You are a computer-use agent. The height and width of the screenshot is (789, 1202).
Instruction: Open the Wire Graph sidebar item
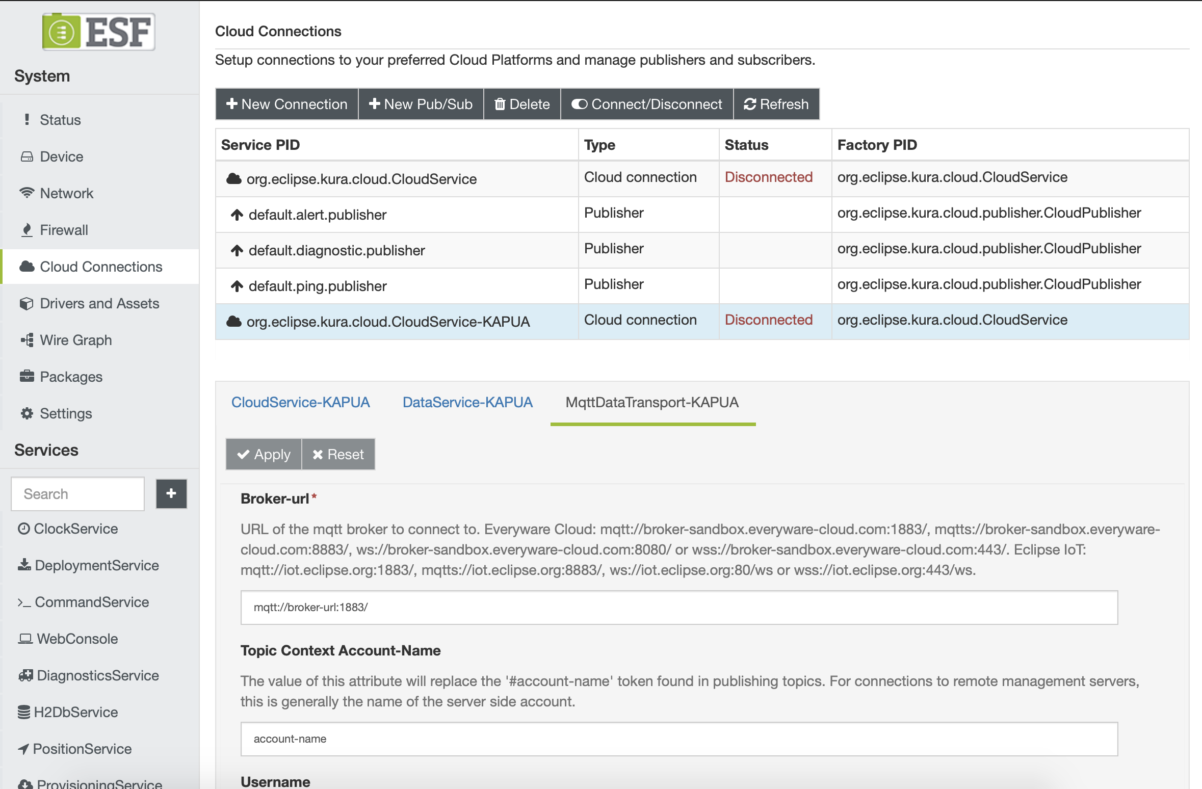pos(75,340)
